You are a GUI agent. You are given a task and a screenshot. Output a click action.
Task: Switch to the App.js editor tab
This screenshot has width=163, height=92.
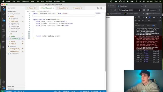click(x=32, y=8)
